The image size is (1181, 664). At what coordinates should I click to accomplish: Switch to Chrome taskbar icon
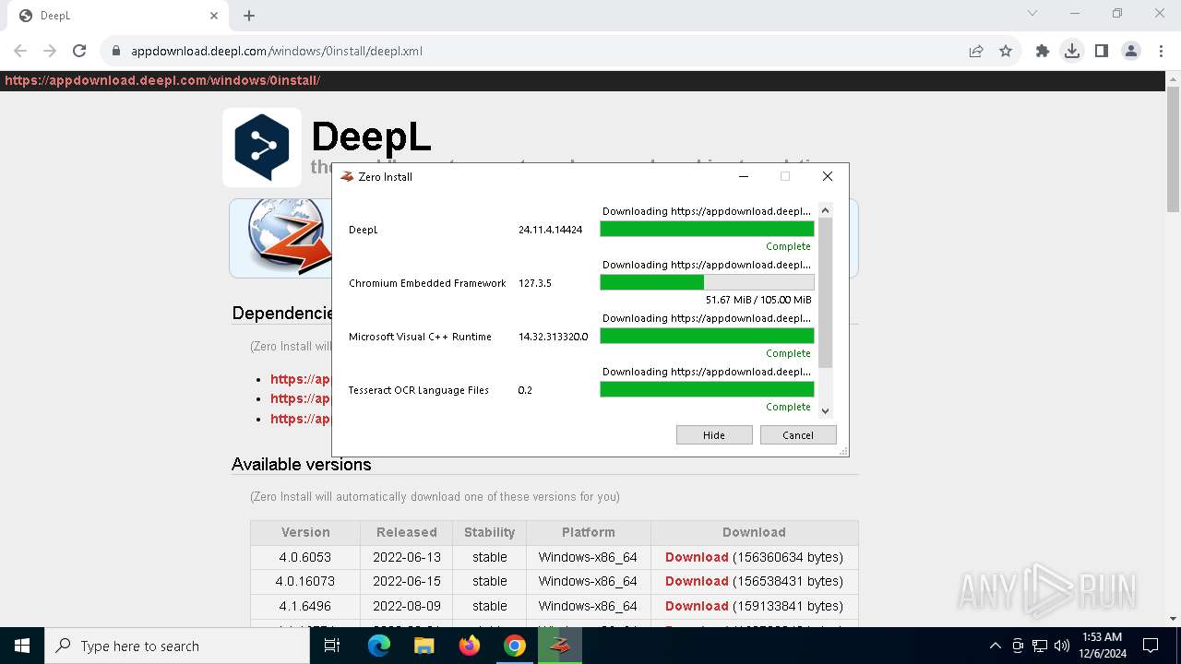pyautogui.click(x=515, y=646)
